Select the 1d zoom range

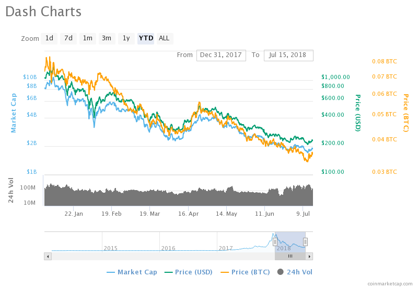click(49, 38)
